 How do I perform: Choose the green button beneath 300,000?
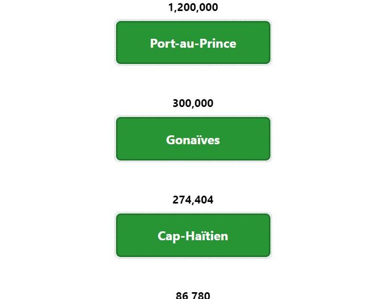[193, 139]
